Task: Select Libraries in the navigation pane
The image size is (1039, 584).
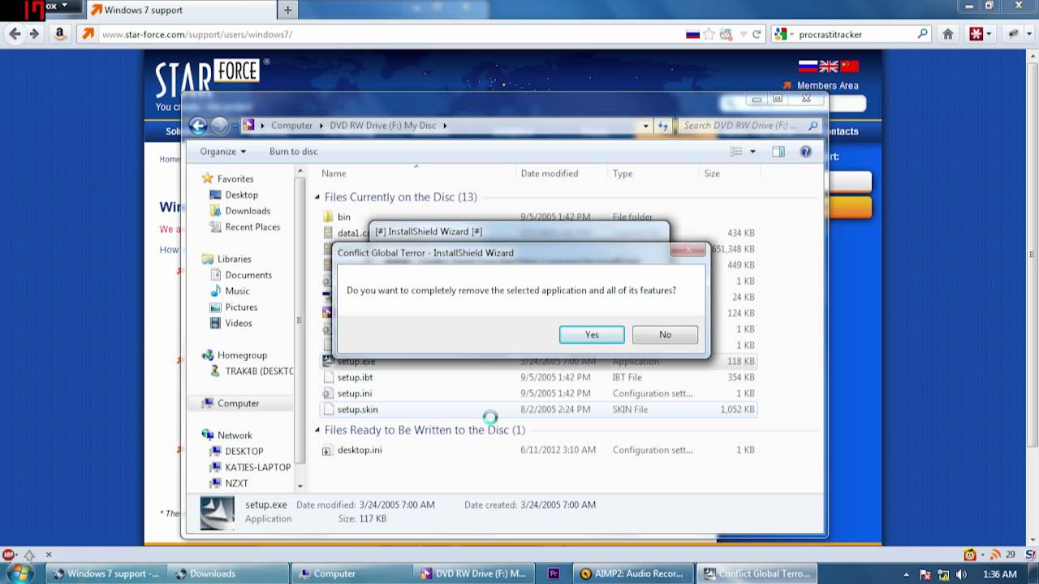Action: (x=234, y=259)
